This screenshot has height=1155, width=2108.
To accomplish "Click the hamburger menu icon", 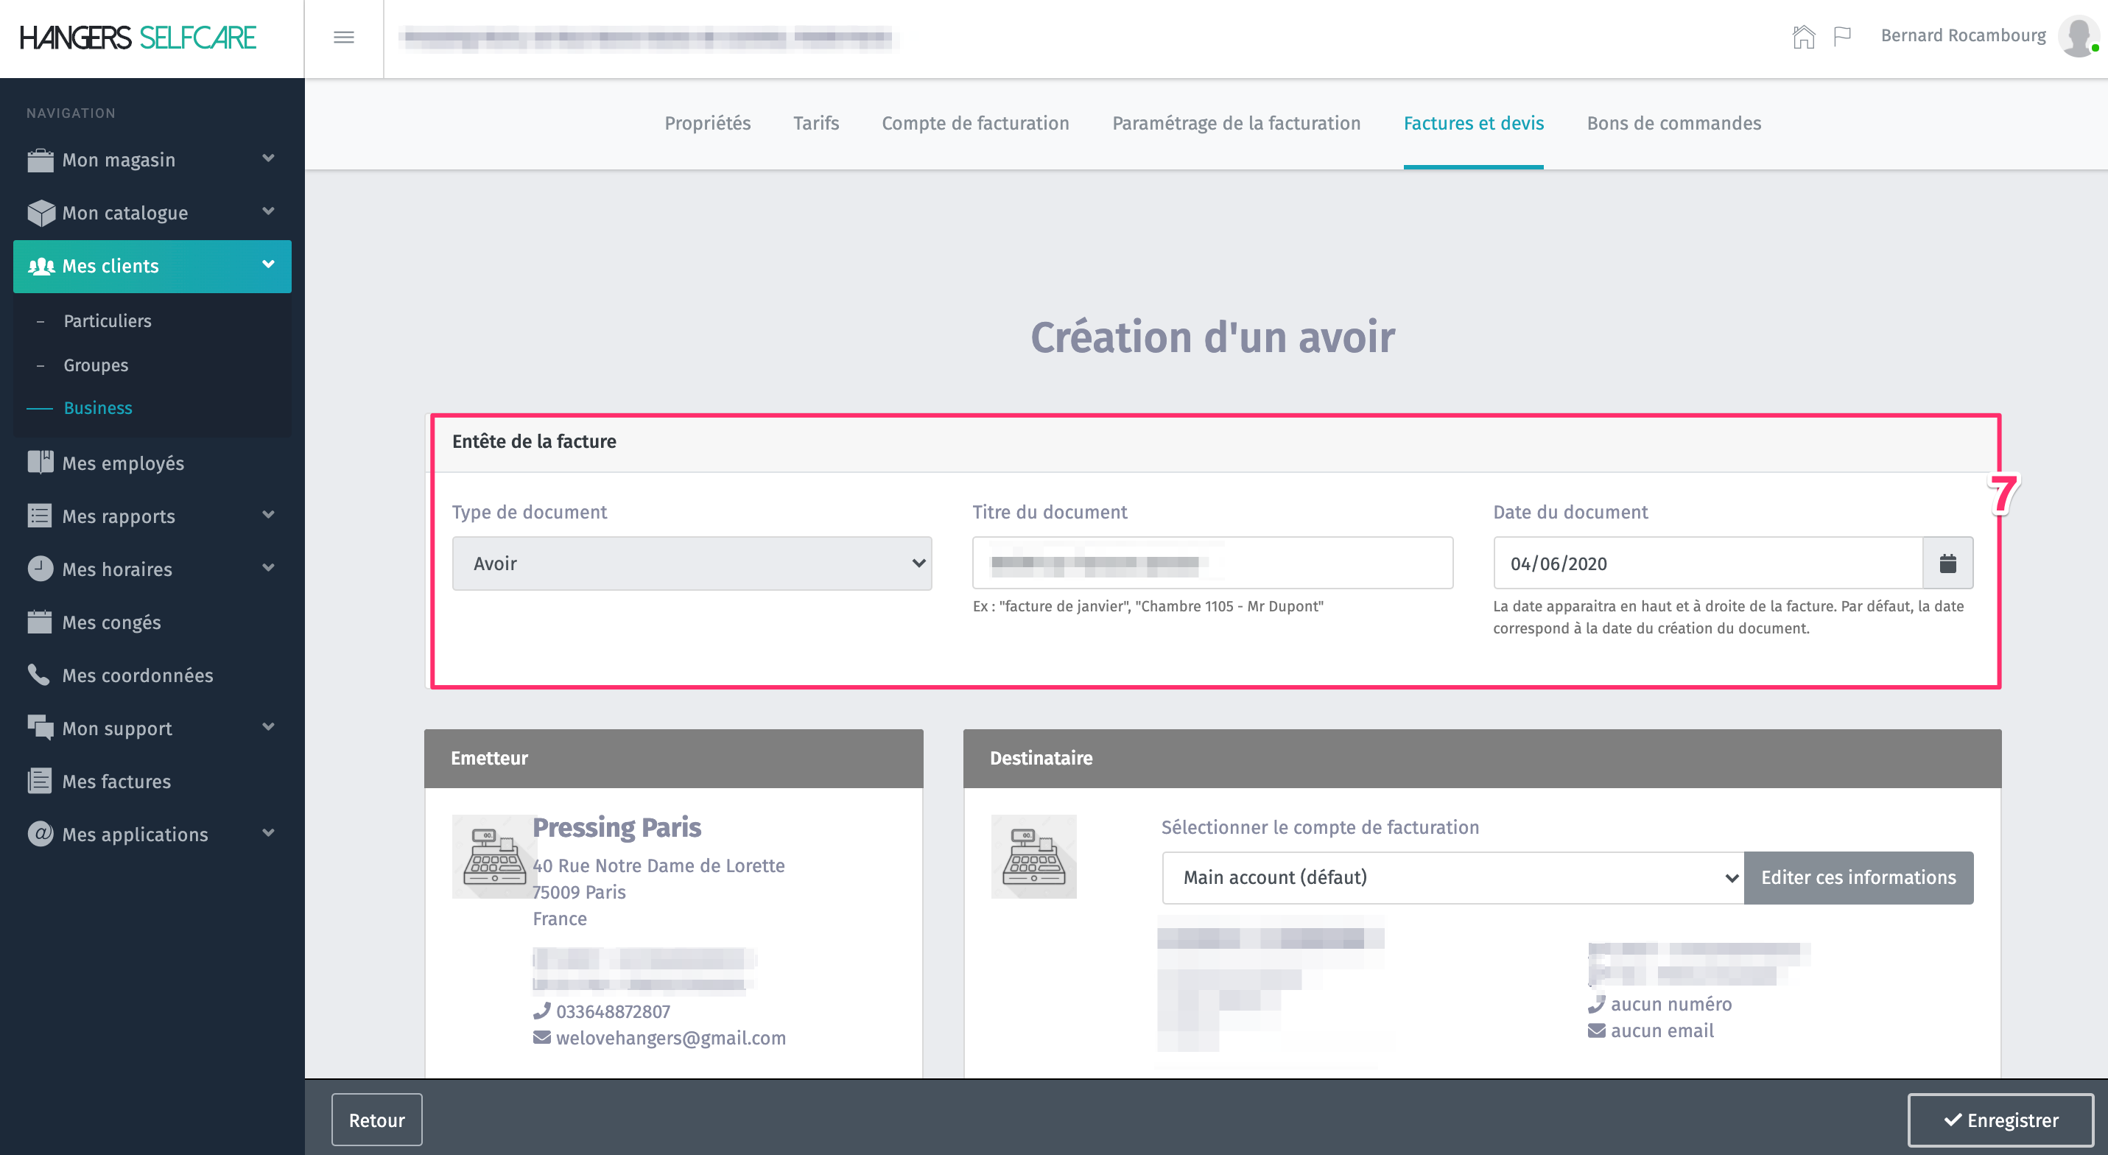I will 344,37.
